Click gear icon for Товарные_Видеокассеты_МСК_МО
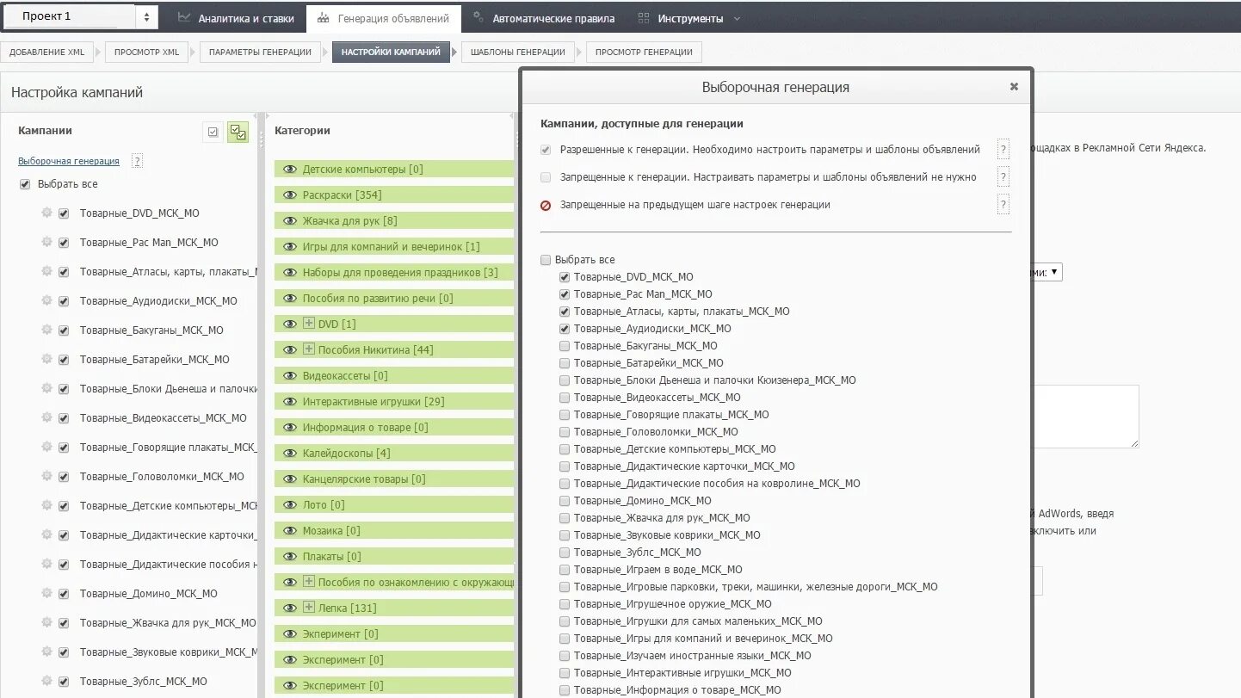The height and width of the screenshot is (698, 1241). pyautogui.click(x=46, y=417)
